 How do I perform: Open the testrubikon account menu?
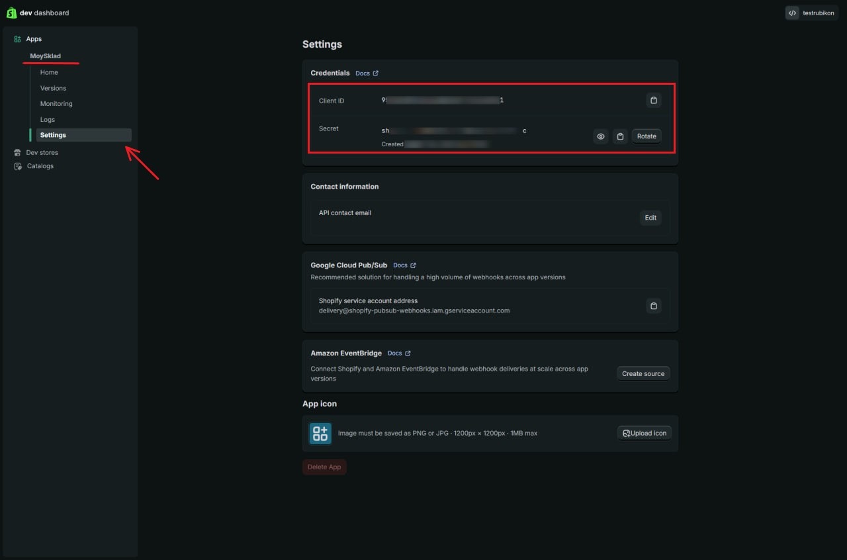[x=811, y=13]
